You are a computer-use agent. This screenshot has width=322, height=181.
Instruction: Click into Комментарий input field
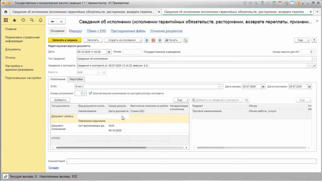coord(191,161)
